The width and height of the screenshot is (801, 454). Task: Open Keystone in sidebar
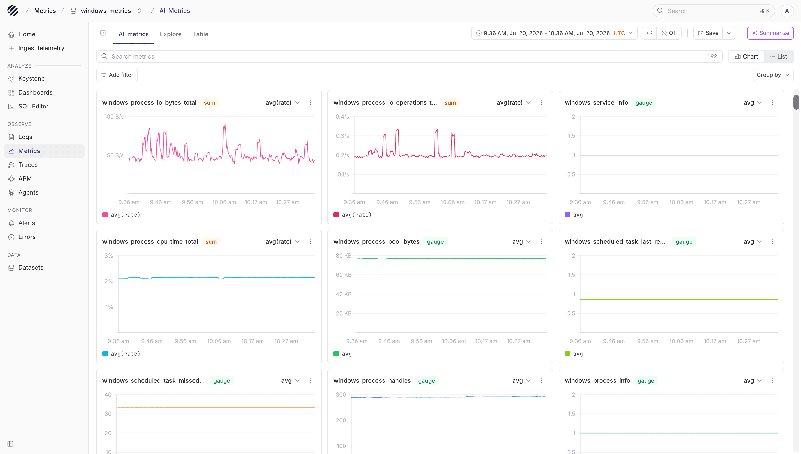point(44,78)
